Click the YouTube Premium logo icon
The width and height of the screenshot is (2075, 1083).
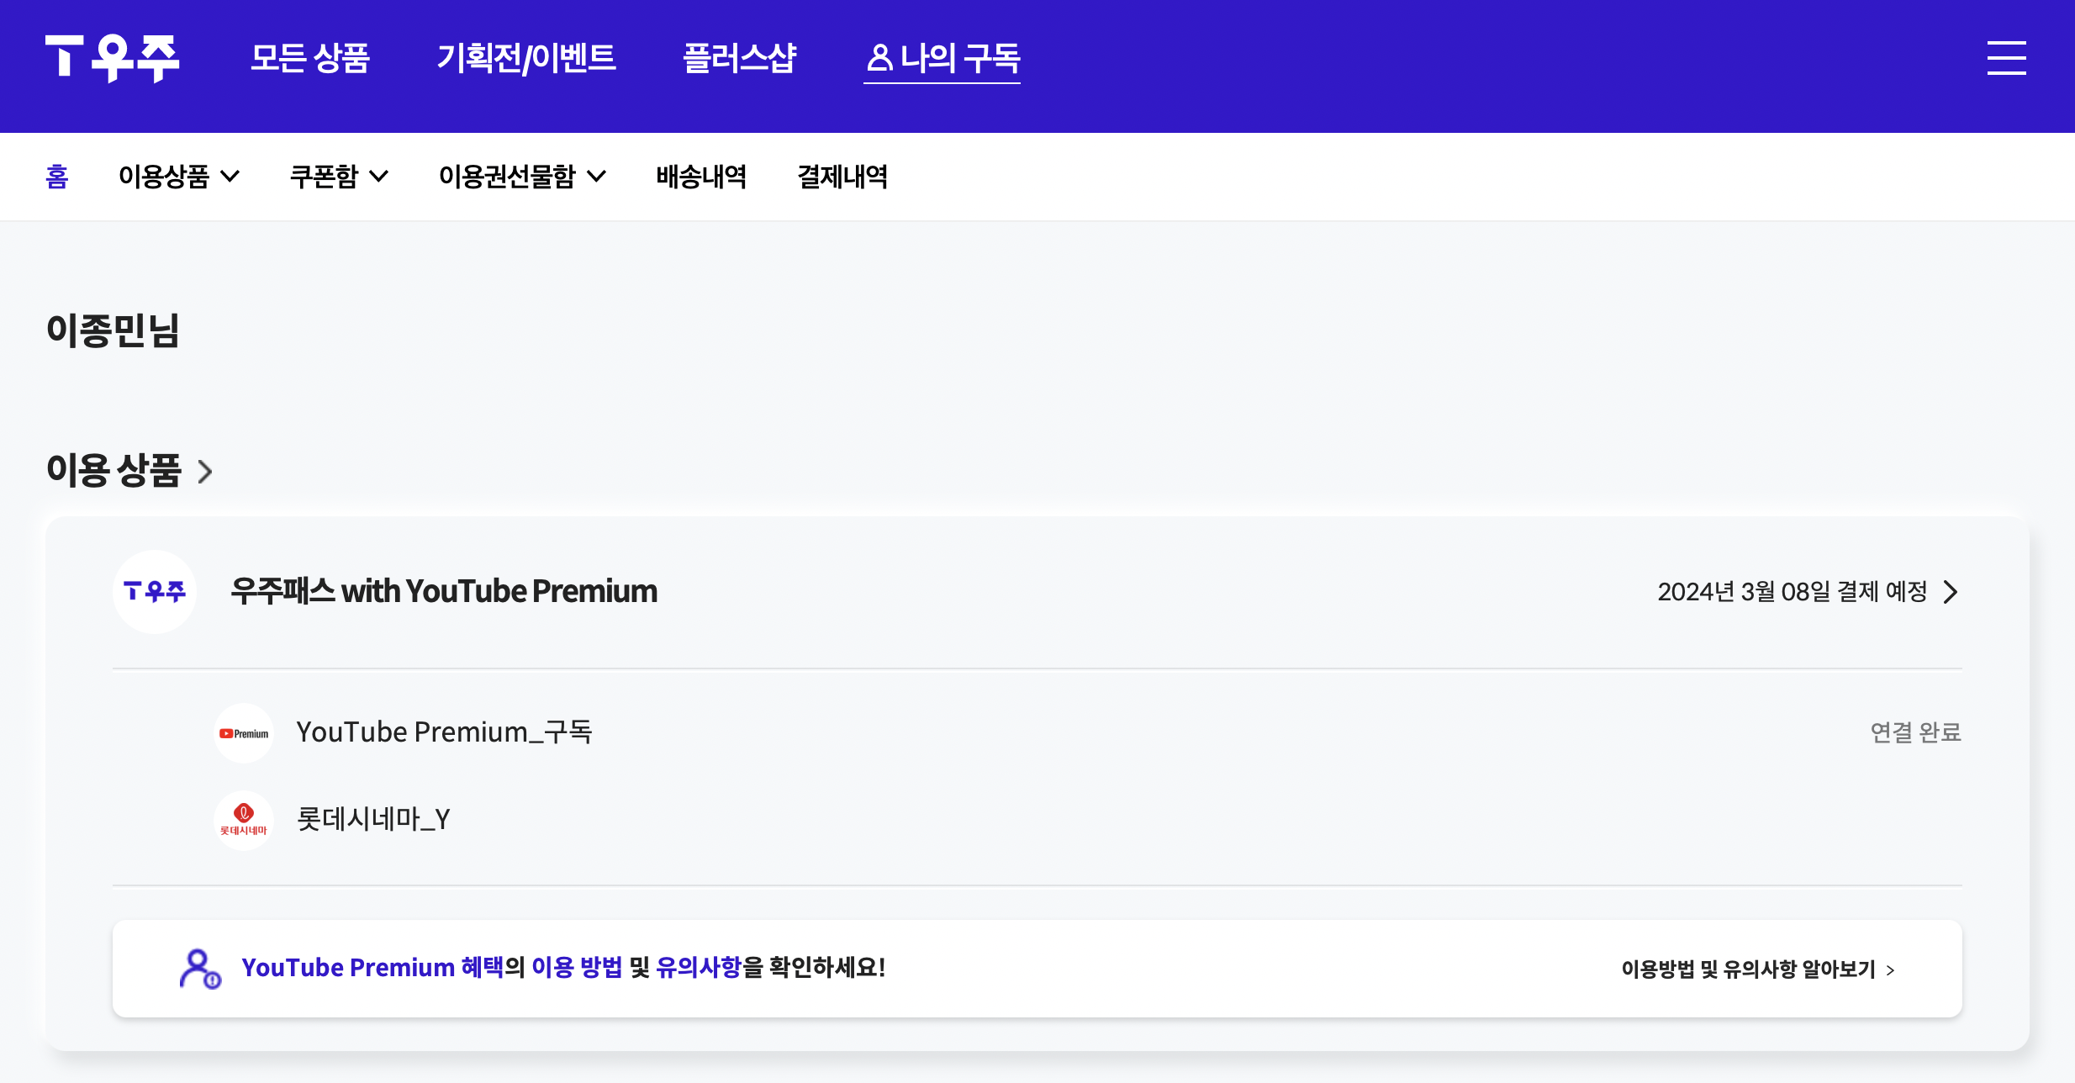243,732
